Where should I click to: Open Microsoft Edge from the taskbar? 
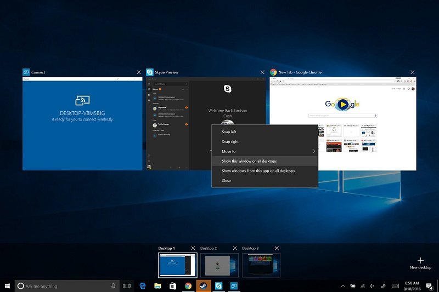143,286
